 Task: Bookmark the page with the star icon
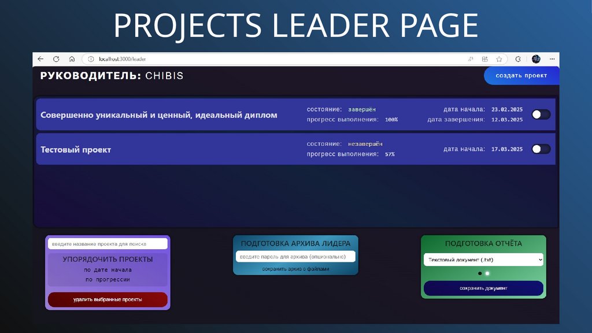pyautogui.click(x=499, y=58)
